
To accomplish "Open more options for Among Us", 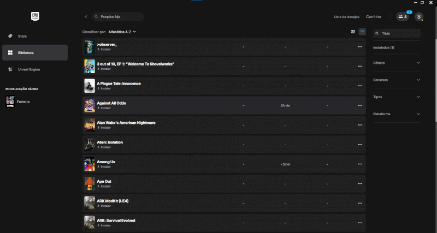I will tap(359, 164).
